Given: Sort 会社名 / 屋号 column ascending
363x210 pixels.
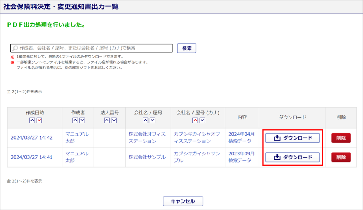Looking at the screenshot, I should point(145,120).
